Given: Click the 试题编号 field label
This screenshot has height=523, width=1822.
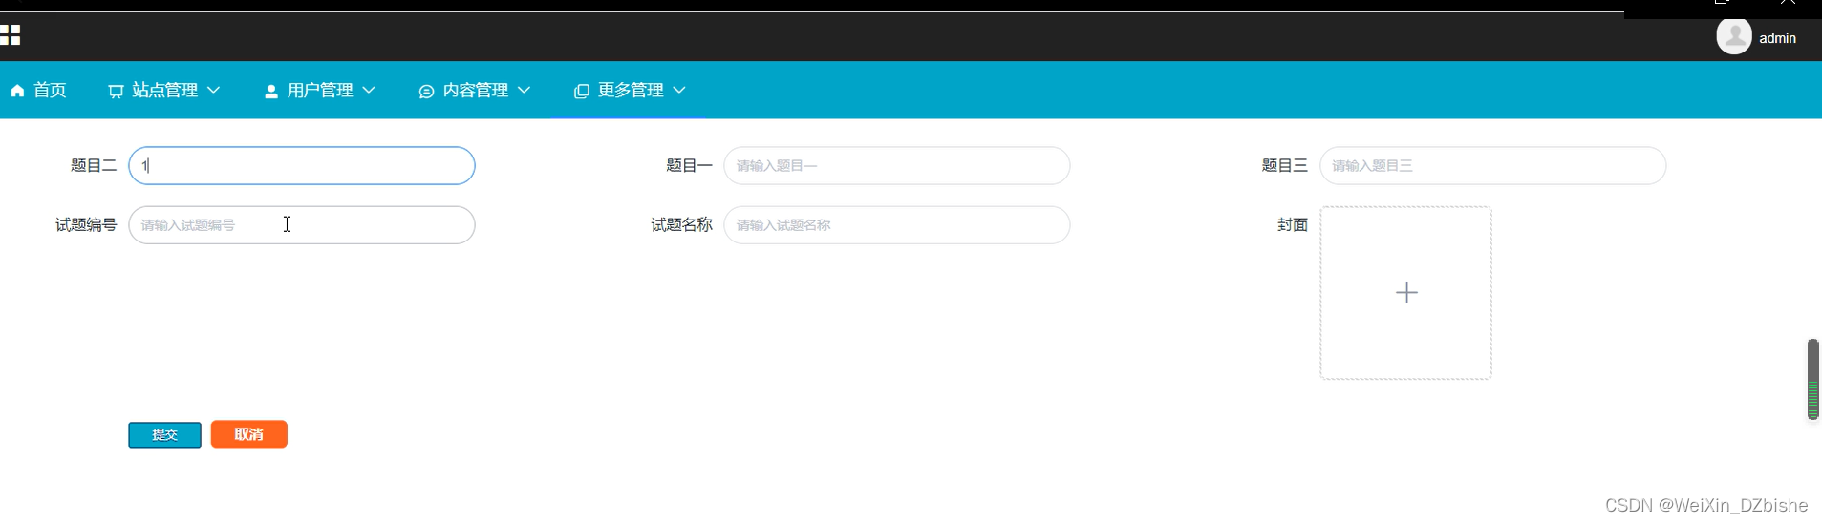Looking at the screenshot, I should [x=86, y=224].
